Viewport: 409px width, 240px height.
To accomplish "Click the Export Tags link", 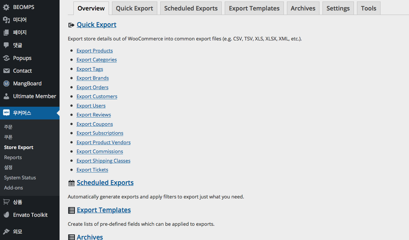I will click(x=90, y=69).
